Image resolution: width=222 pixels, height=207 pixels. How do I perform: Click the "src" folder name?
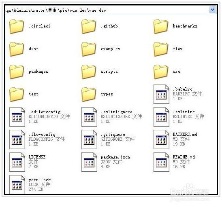click(176, 72)
